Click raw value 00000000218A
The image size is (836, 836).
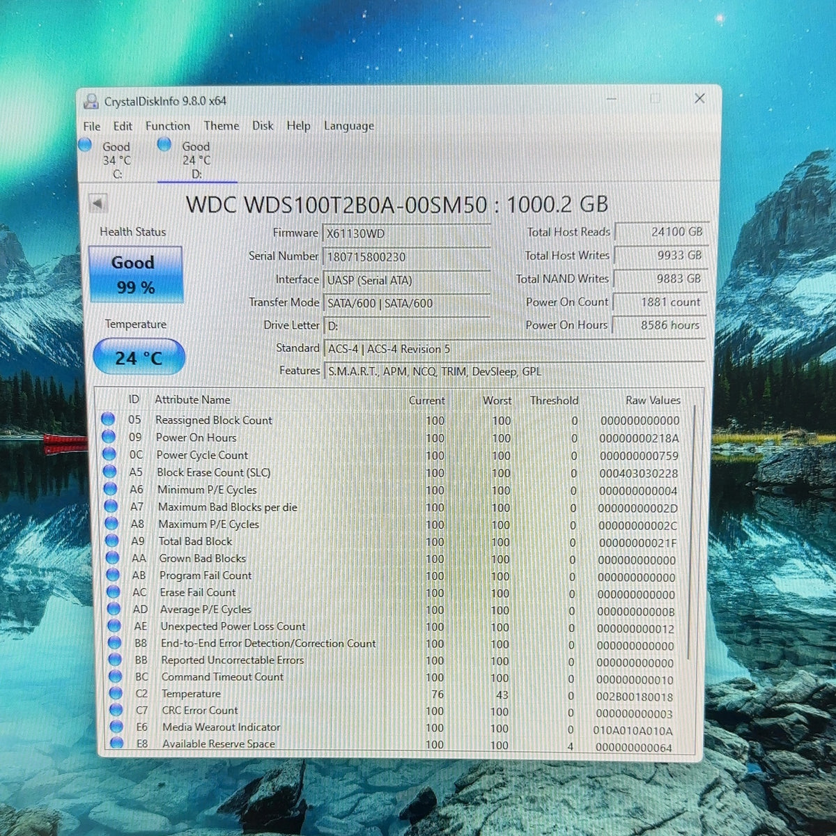(639, 438)
